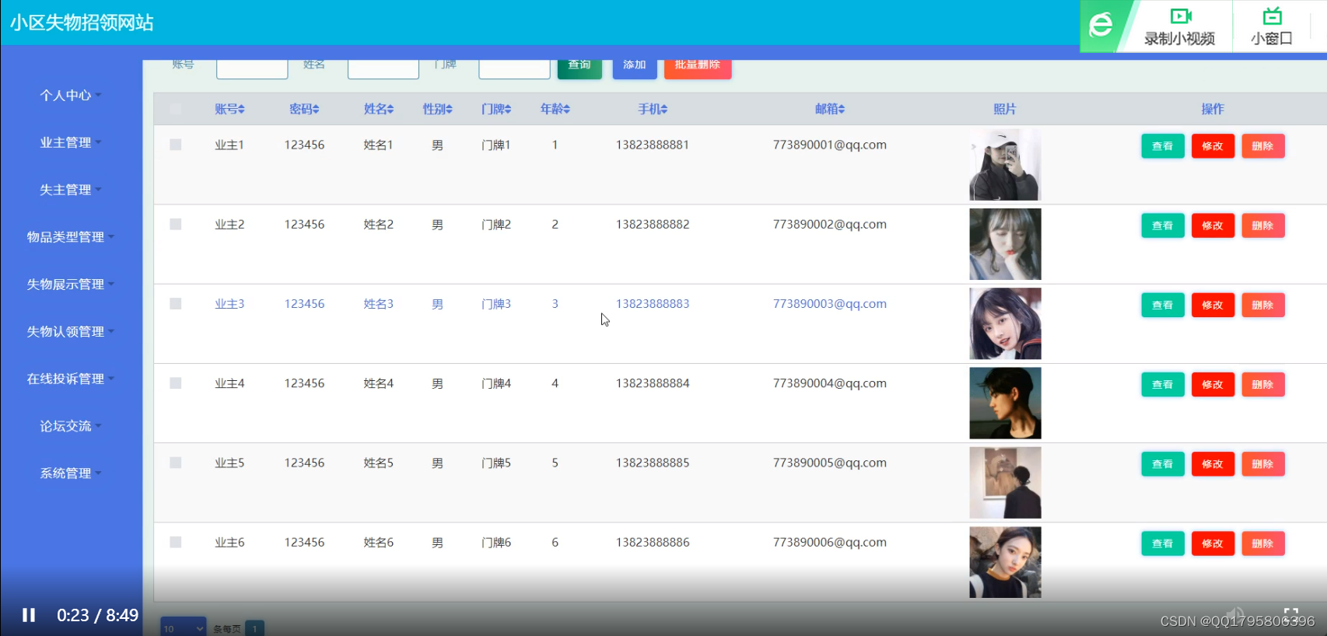Open photo thumbnail of 业主5
Screen dimensions: 1327x636
coord(1005,483)
